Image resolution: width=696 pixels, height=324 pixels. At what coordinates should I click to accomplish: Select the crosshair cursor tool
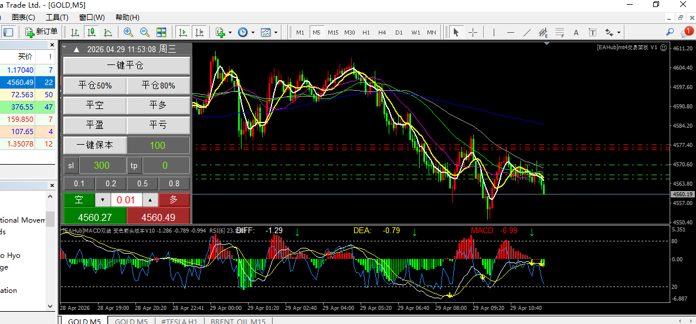473,32
